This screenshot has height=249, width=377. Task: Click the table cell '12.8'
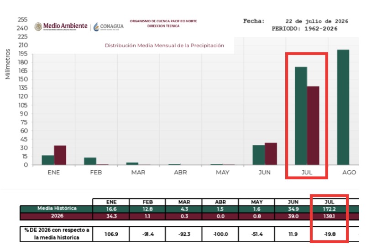tap(147, 209)
